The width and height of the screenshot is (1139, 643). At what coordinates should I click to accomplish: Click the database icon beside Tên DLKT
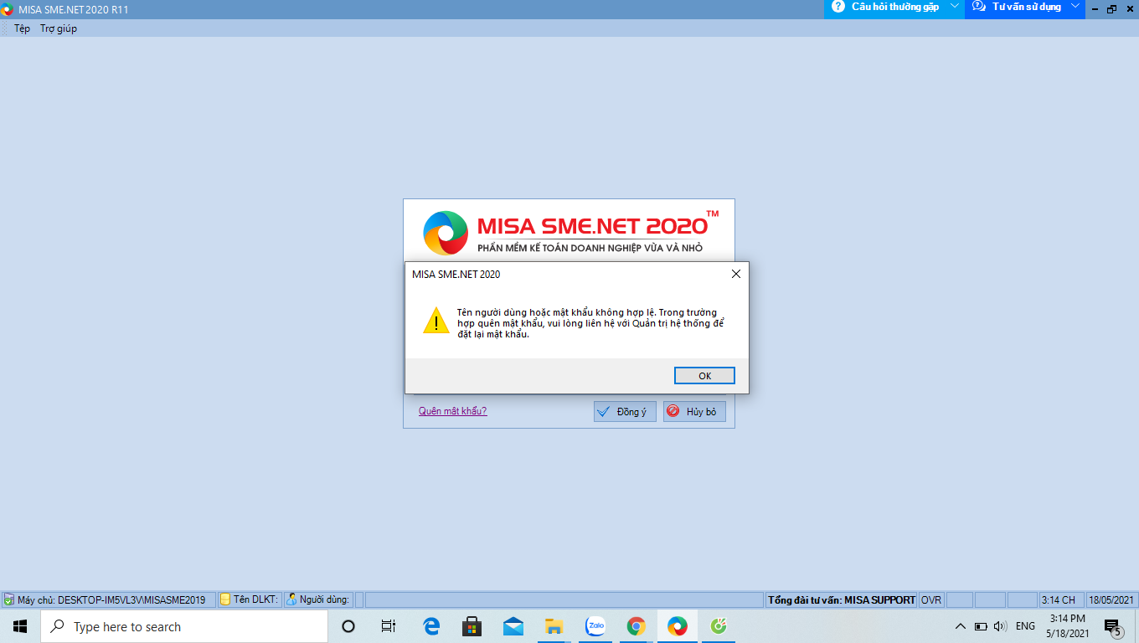click(225, 600)
